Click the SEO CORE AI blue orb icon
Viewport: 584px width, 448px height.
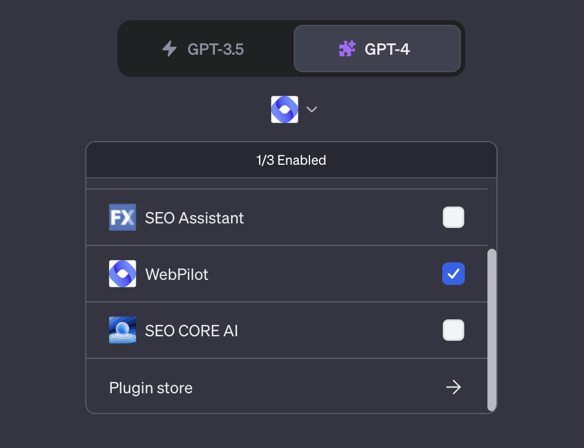point(123,331)
